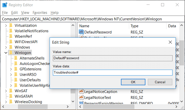
Task: Open the Favorites menu
Action: coord(40,12)
